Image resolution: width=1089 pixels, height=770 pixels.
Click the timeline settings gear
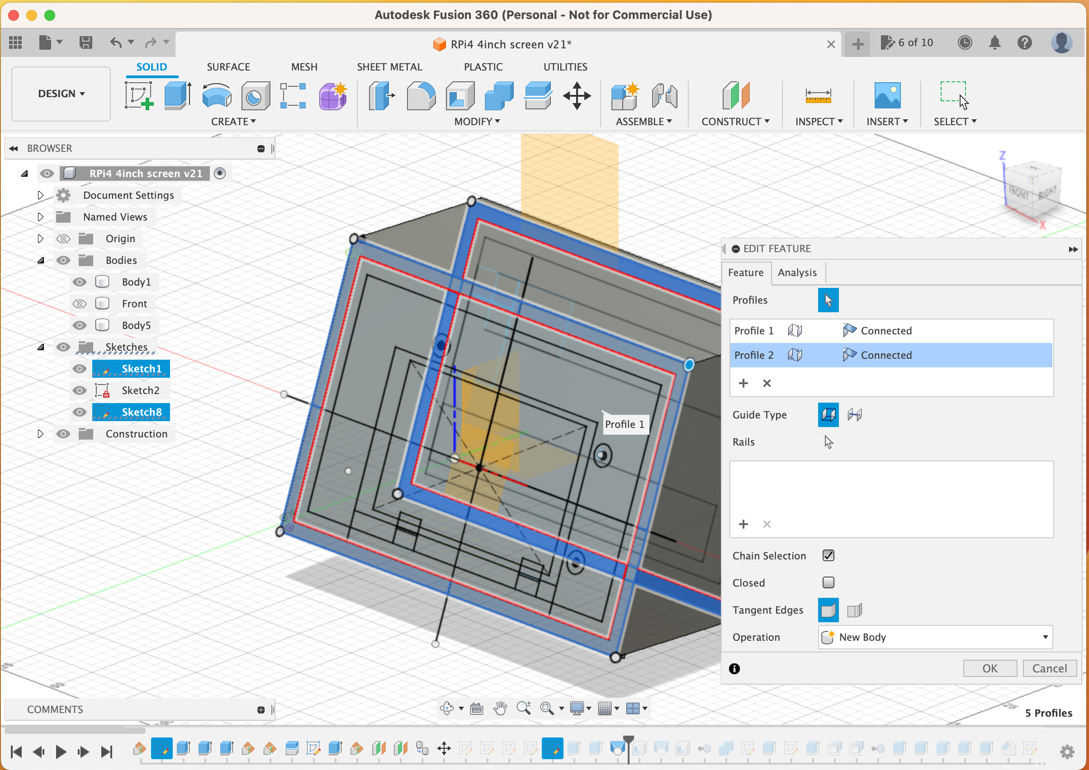point(1067,751)
